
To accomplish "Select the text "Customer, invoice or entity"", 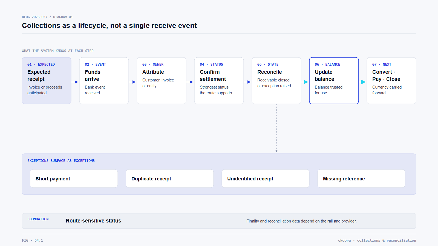I will click(158, 83).
